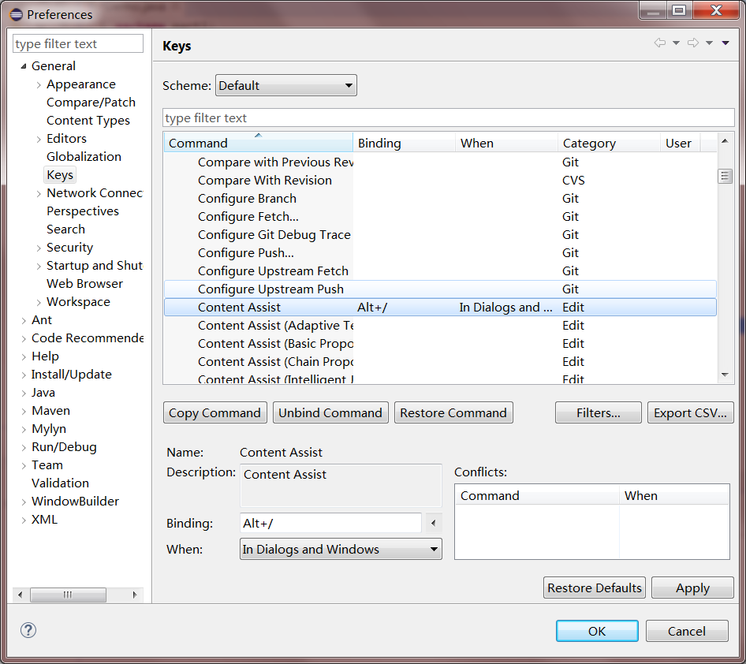Viewport: 746px width, 664px height.
Task: Select Content Assist (Basic Proposals) row
Action: tap(440, 343)
